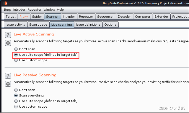Click the Burp Suite logo icon in title bar

pos(5,3)
